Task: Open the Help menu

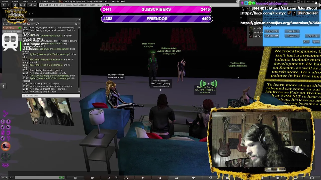Action: [x=54, y=1]
